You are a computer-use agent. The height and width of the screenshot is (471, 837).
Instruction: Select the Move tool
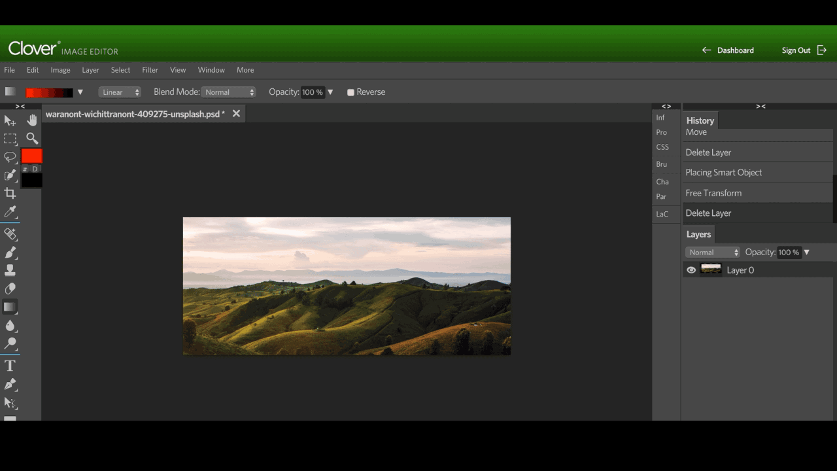[x=10, y=120]
